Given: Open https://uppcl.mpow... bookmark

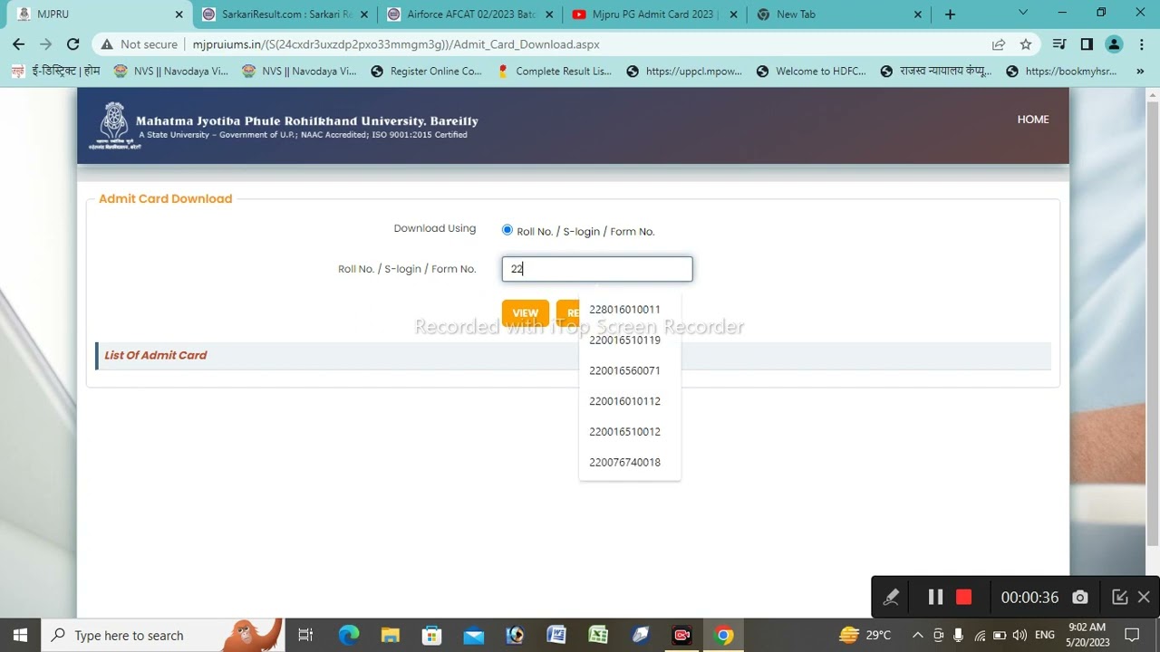Looking at the screenshot, I should click(x=683, y=71).
